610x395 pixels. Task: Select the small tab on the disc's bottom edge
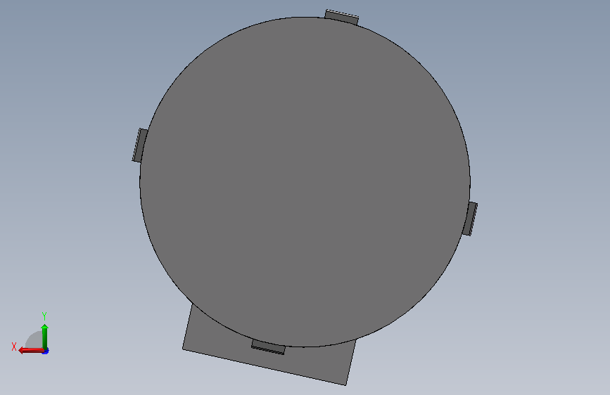point(268,347)
